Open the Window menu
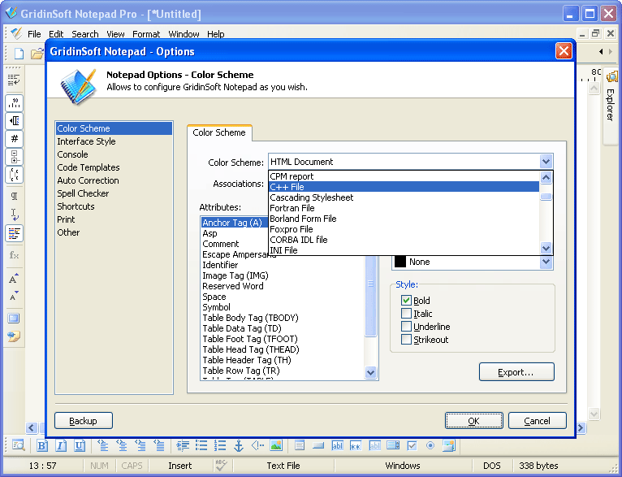Viewport: 622px width, 477px height. [x=184, y=34]
